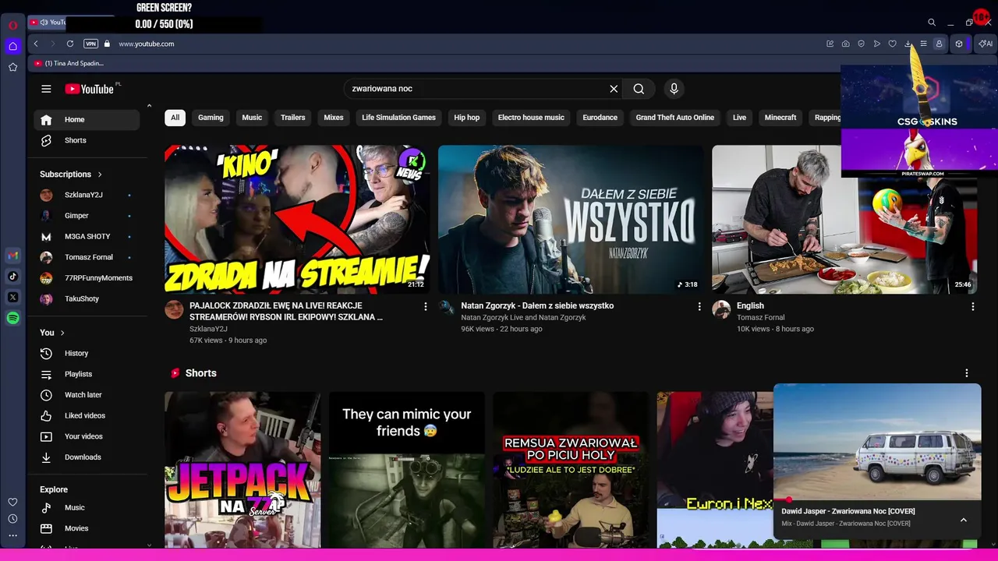Expand the Subscriptions section chevron
This screenshot has height=561, width=998.
pos(100,175)
